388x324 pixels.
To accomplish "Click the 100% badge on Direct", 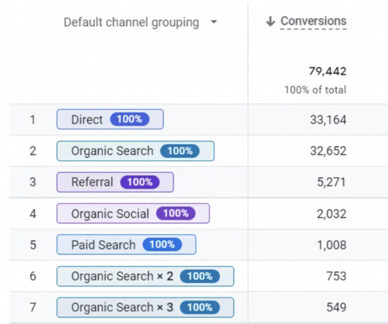I will [130, 119].
